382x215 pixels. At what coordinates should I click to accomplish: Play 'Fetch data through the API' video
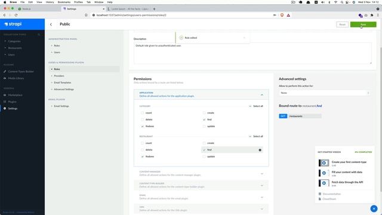pos(324,183)
